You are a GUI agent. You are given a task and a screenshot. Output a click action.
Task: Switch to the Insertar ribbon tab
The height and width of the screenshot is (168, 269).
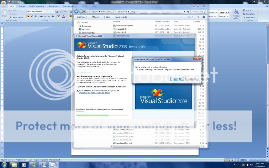(22, 6)
